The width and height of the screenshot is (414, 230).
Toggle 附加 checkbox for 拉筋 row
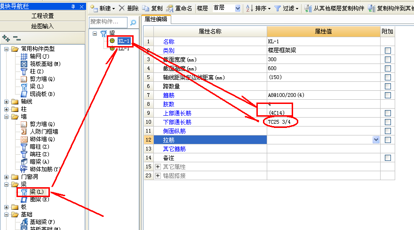tap(388, 140)
